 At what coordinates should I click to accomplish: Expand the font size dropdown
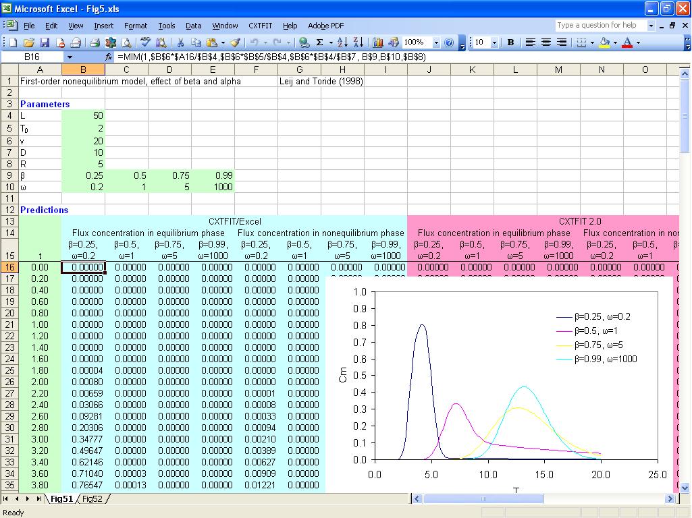(494, 42)
